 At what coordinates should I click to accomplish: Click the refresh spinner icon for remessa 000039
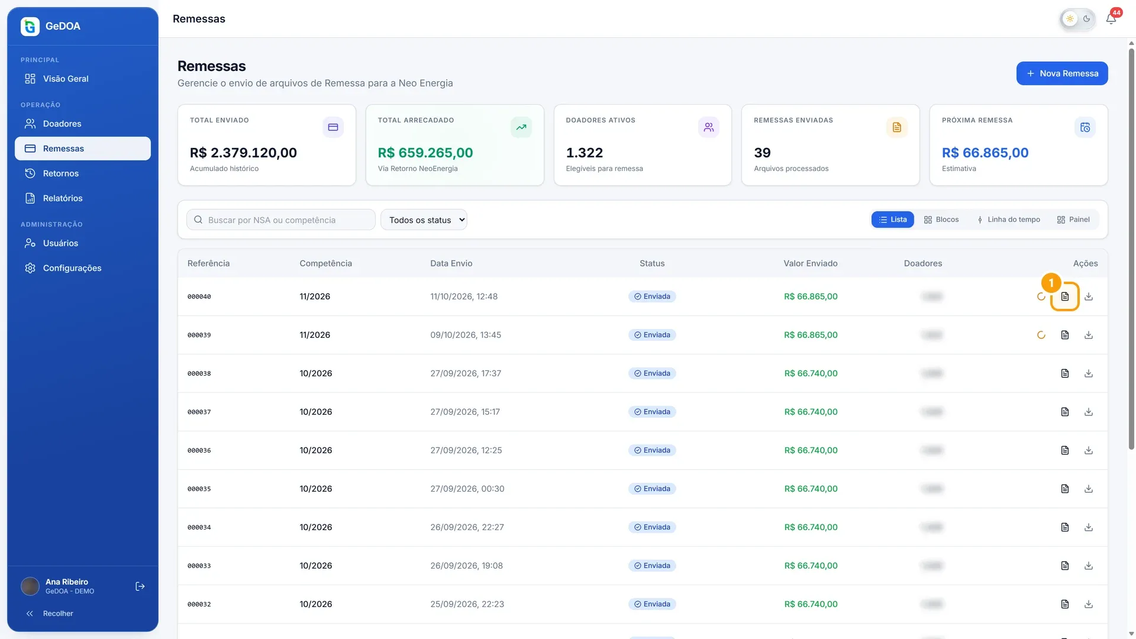(1041, 335)
